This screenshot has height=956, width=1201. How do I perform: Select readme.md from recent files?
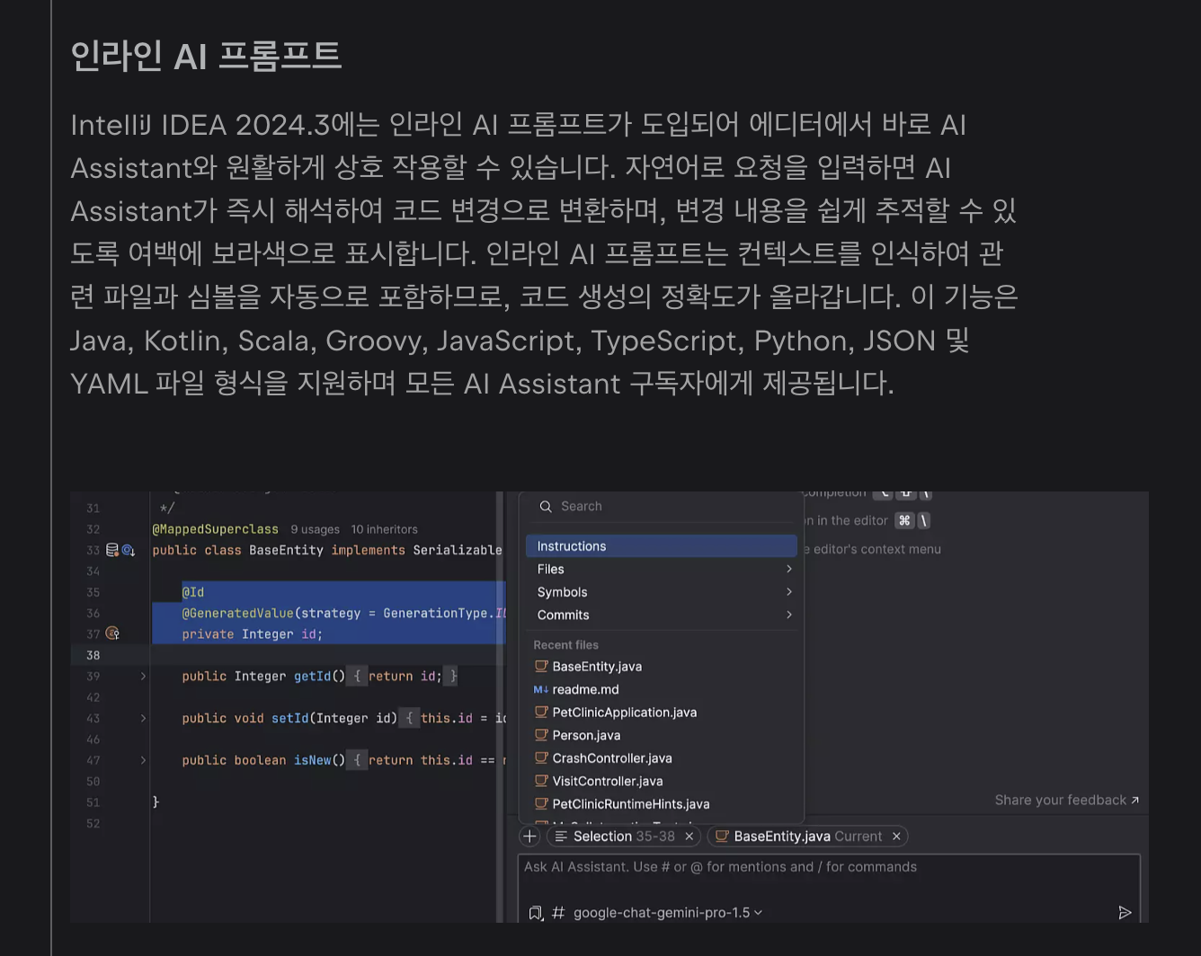point(662,690)
